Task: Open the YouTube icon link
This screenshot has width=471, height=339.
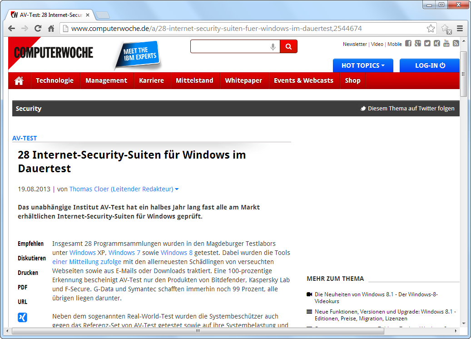Action: [446, 44]
